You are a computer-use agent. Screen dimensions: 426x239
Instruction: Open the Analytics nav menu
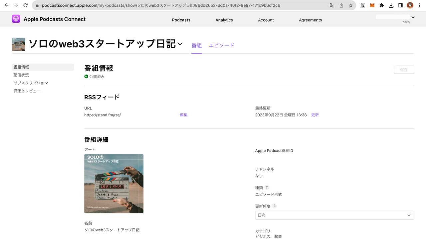(224, 20)
